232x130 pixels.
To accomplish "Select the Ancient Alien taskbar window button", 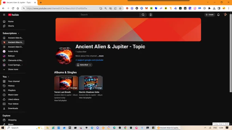I will pos(168,128).
